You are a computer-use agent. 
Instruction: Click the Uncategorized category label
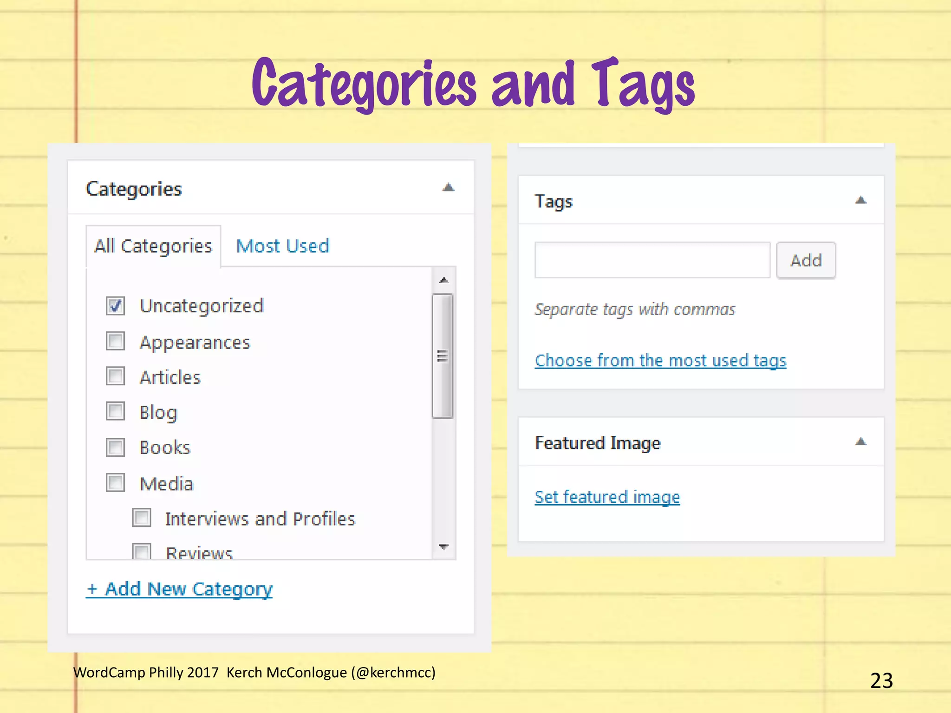[x=202, y=306]
